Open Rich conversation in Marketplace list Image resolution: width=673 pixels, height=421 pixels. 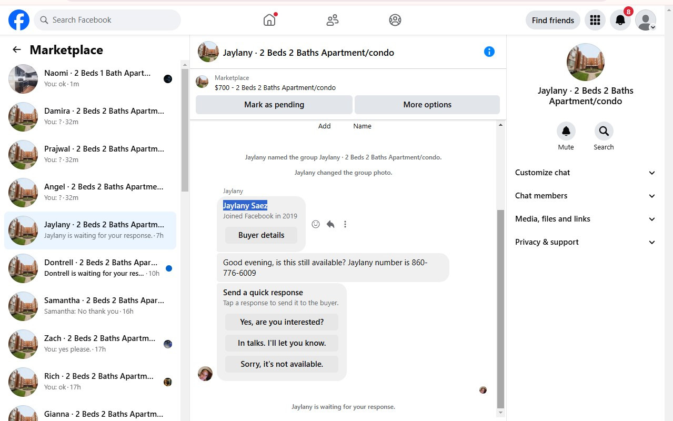click(91, 382)
